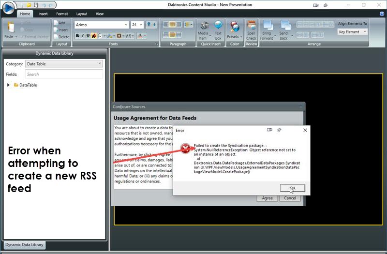Click the Fields search box
Viewport: 387px width, 254px height.
[x=64, y=75]
